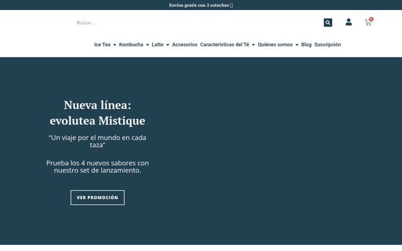
Task: Go to the Accesorios page
Action: (185, 45)
